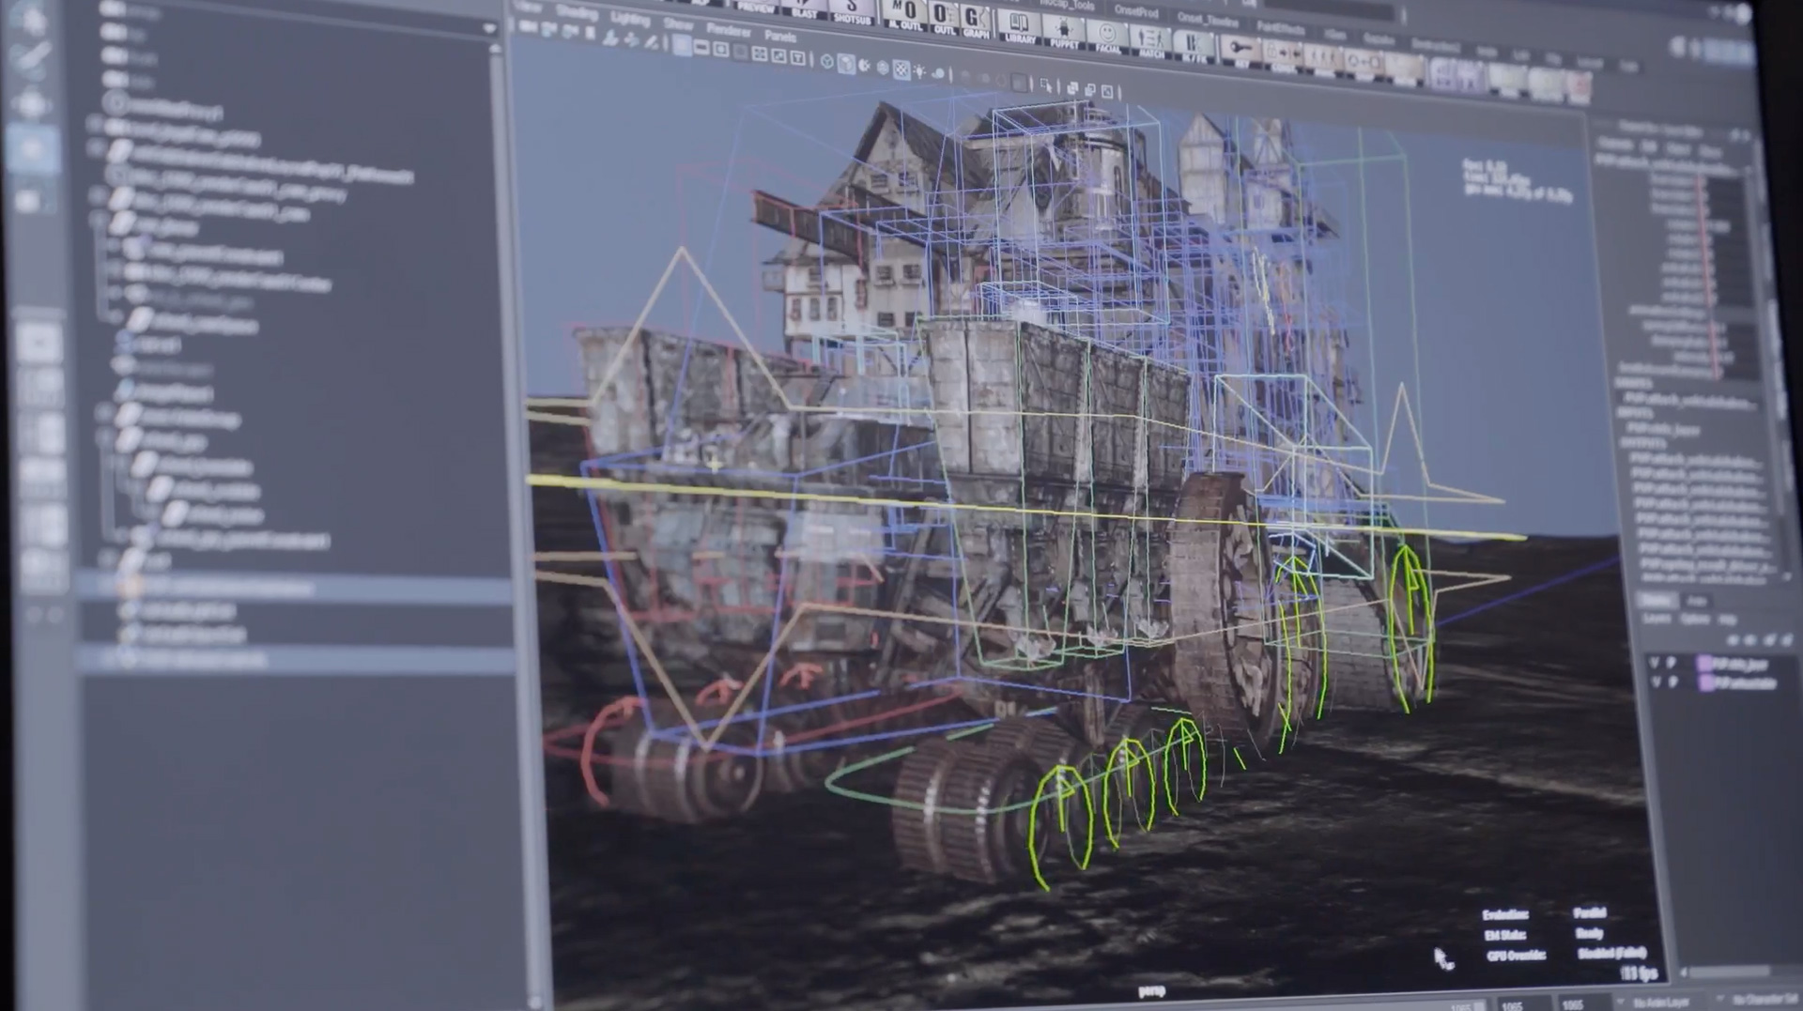The image size is (1803, 1011).
Task: Open the Help menu in layer editor
Action: [x=1726, y=620]
